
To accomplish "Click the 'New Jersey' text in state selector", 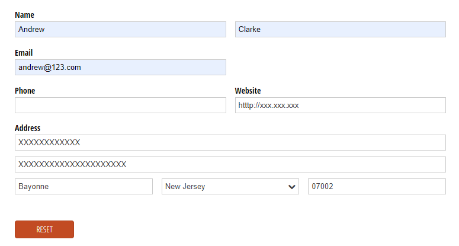I will pyautogui.click(x=185, y=187).
